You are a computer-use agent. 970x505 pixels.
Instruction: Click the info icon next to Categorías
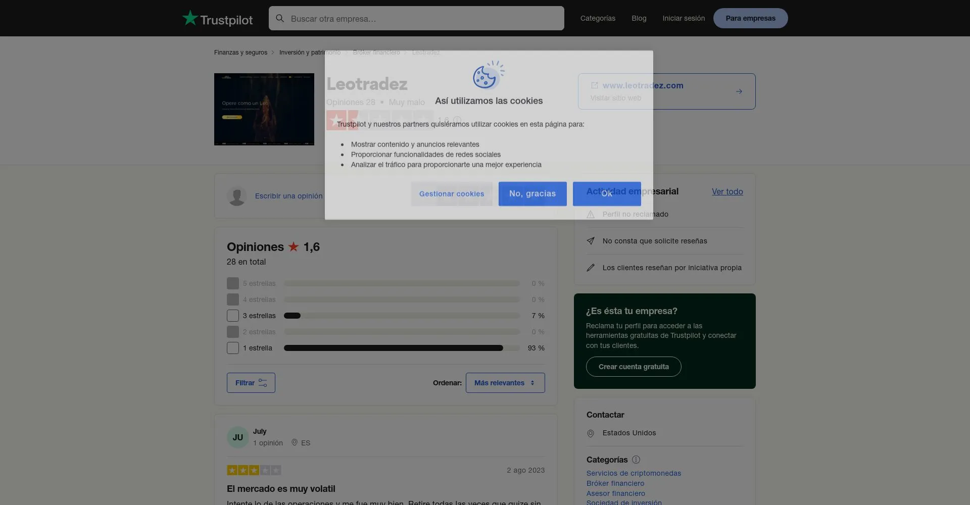(636, 460)
